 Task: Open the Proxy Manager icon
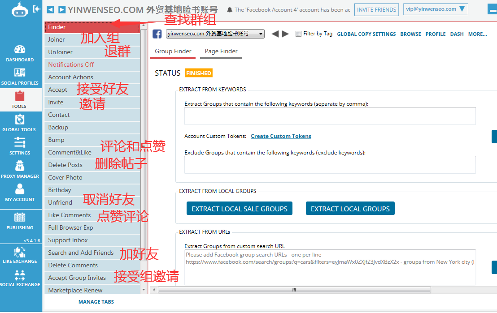tap(20, 167)
